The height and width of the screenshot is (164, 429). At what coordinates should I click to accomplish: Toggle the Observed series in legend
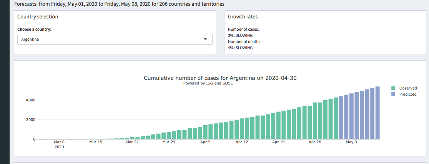click(408, 88)
